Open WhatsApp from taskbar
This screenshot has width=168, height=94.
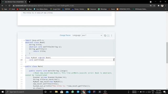coord(73,92)
